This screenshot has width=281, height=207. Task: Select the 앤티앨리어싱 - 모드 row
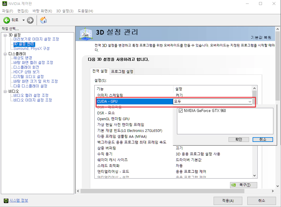[x=173, y=172]
